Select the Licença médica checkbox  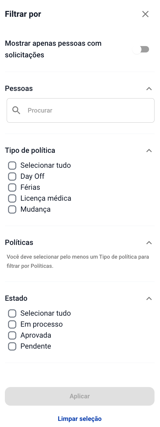coord(12,199)
